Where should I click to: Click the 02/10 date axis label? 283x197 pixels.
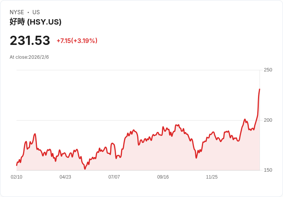coord(17,177)
